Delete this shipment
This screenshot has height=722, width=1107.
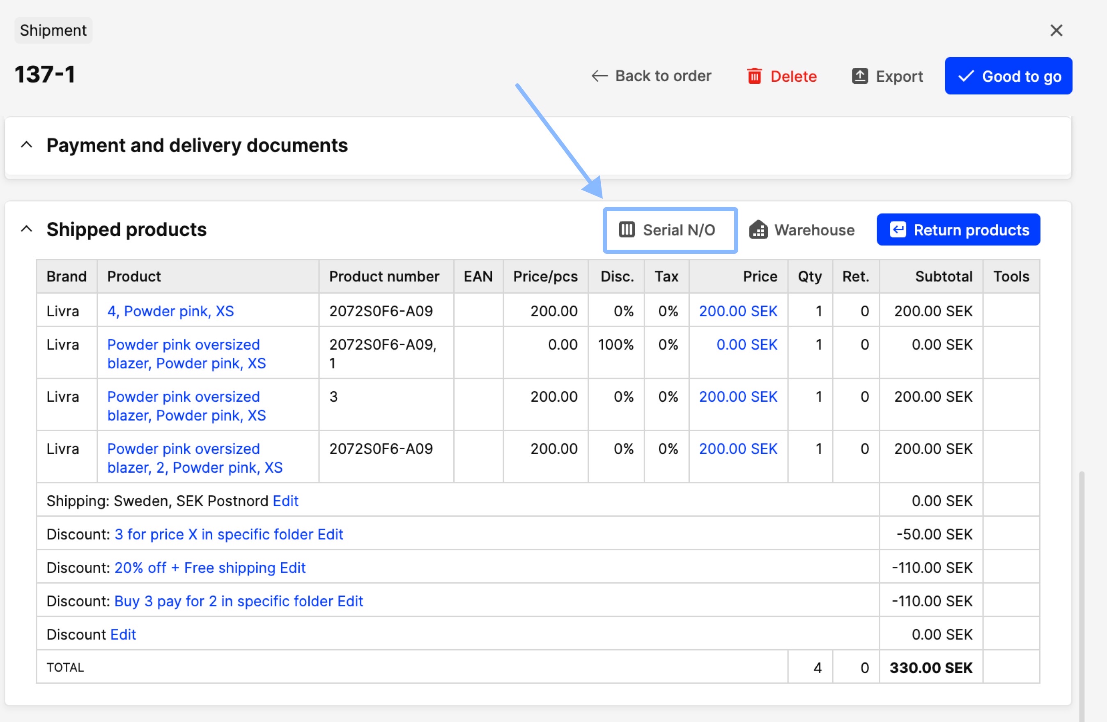(x=781, y=76)
